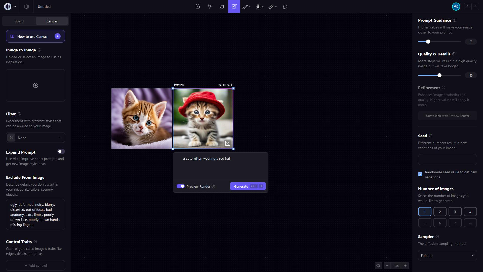
Task: Click Add control button
Action: coord(35,265)
